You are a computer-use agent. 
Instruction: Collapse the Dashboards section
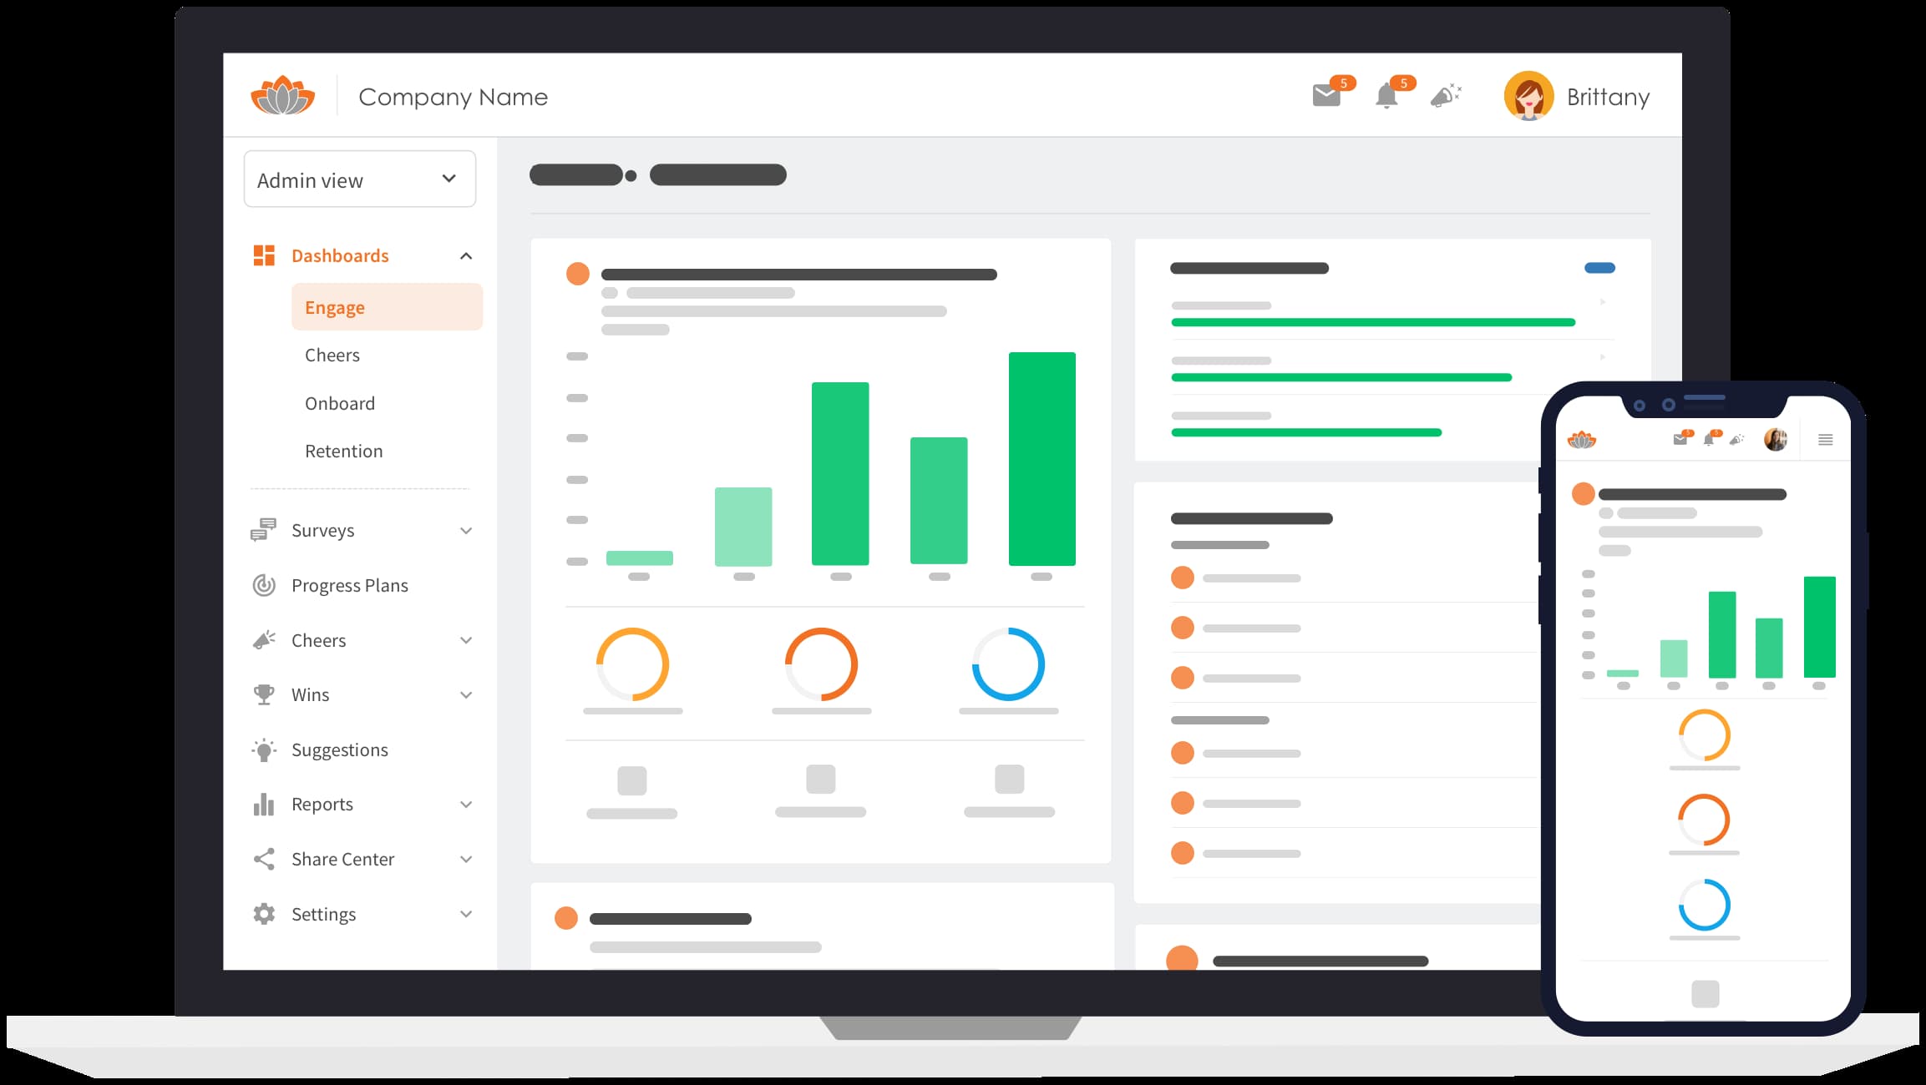(467, 256)
